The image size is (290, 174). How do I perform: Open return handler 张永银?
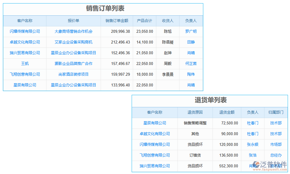[x=252, y=144]
